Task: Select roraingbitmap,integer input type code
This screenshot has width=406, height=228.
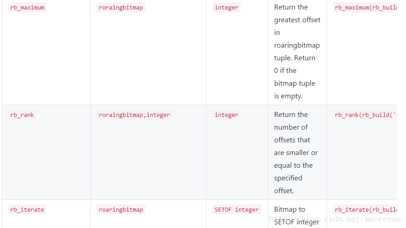Action: point(134,115)
